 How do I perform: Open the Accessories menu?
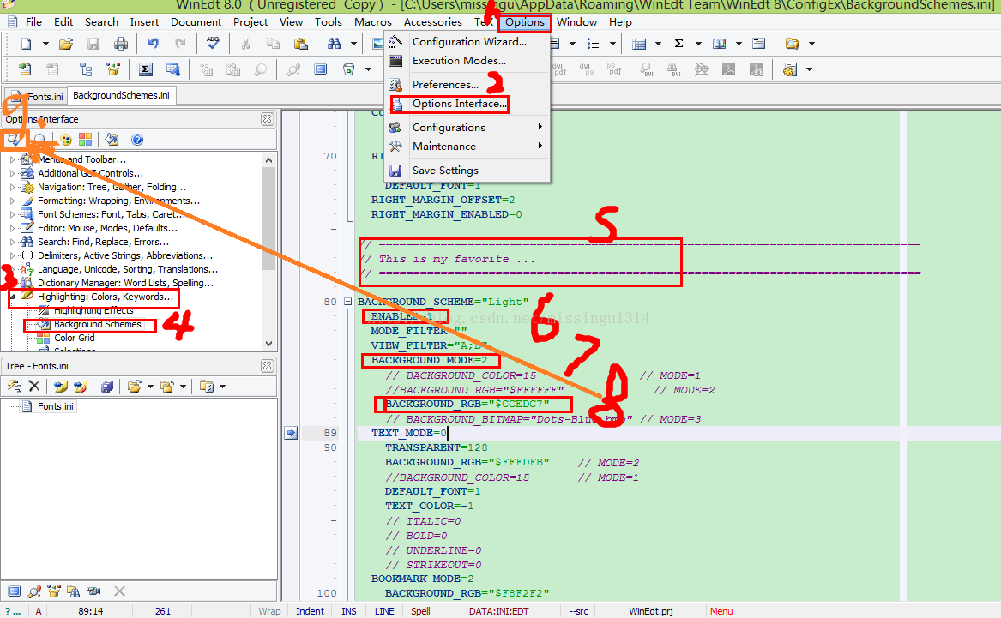[x=433, y=21]
